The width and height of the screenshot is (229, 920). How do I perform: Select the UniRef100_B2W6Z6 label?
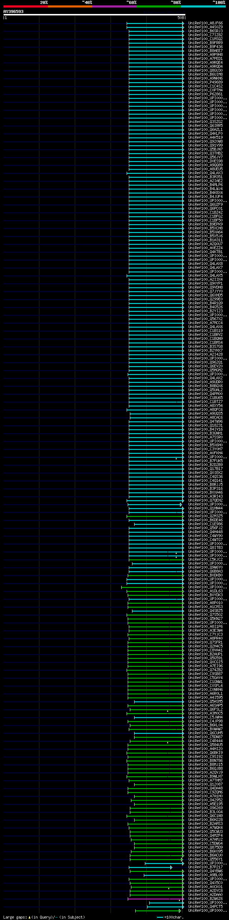pyautogui.click(x=205, y=899)
